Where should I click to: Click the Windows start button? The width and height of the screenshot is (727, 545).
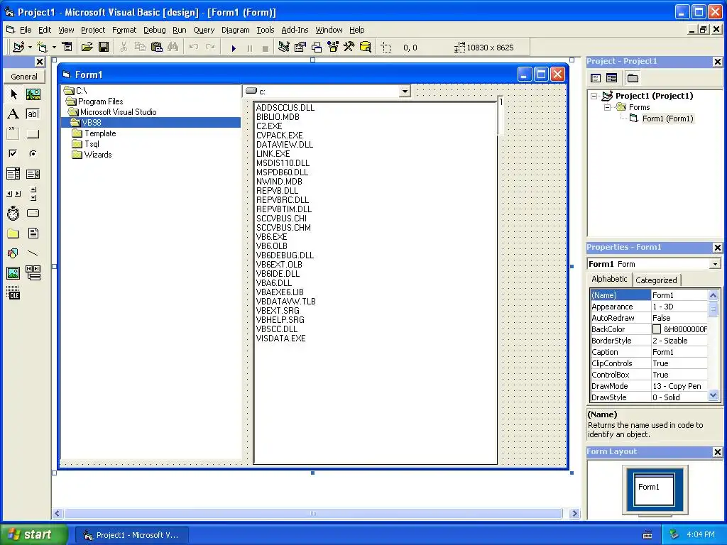pyautogui.click(x=33, y=534)
